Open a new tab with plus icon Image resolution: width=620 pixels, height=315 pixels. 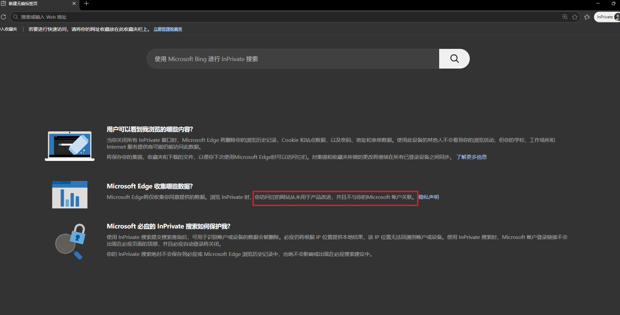[x=86, y=3]
